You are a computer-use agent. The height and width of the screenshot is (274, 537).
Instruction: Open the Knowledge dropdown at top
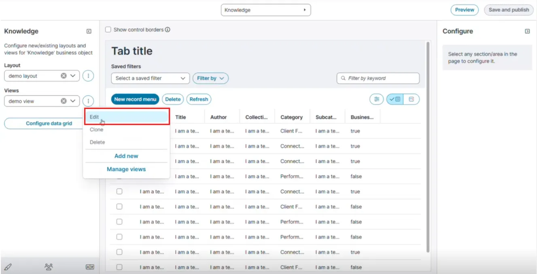(x=266, y=10)
